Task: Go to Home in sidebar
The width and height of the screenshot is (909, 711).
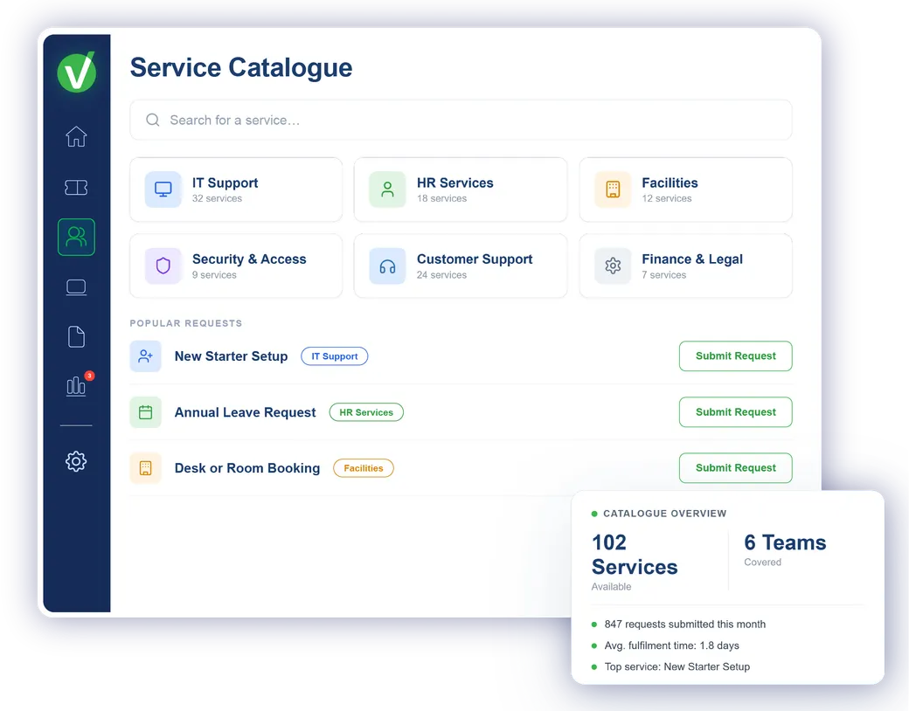Action: 76,137
